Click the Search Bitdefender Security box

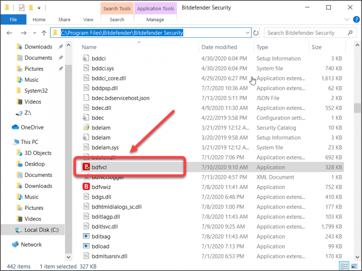310,33
